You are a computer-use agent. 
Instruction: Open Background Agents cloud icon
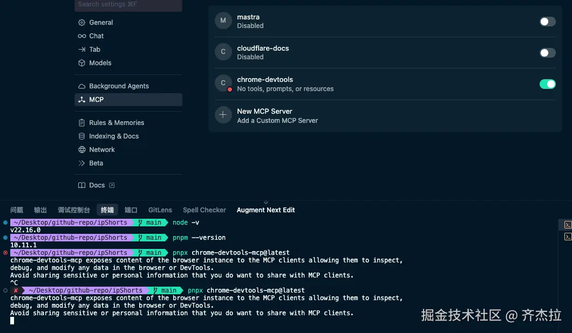click(x=81, y=86)
